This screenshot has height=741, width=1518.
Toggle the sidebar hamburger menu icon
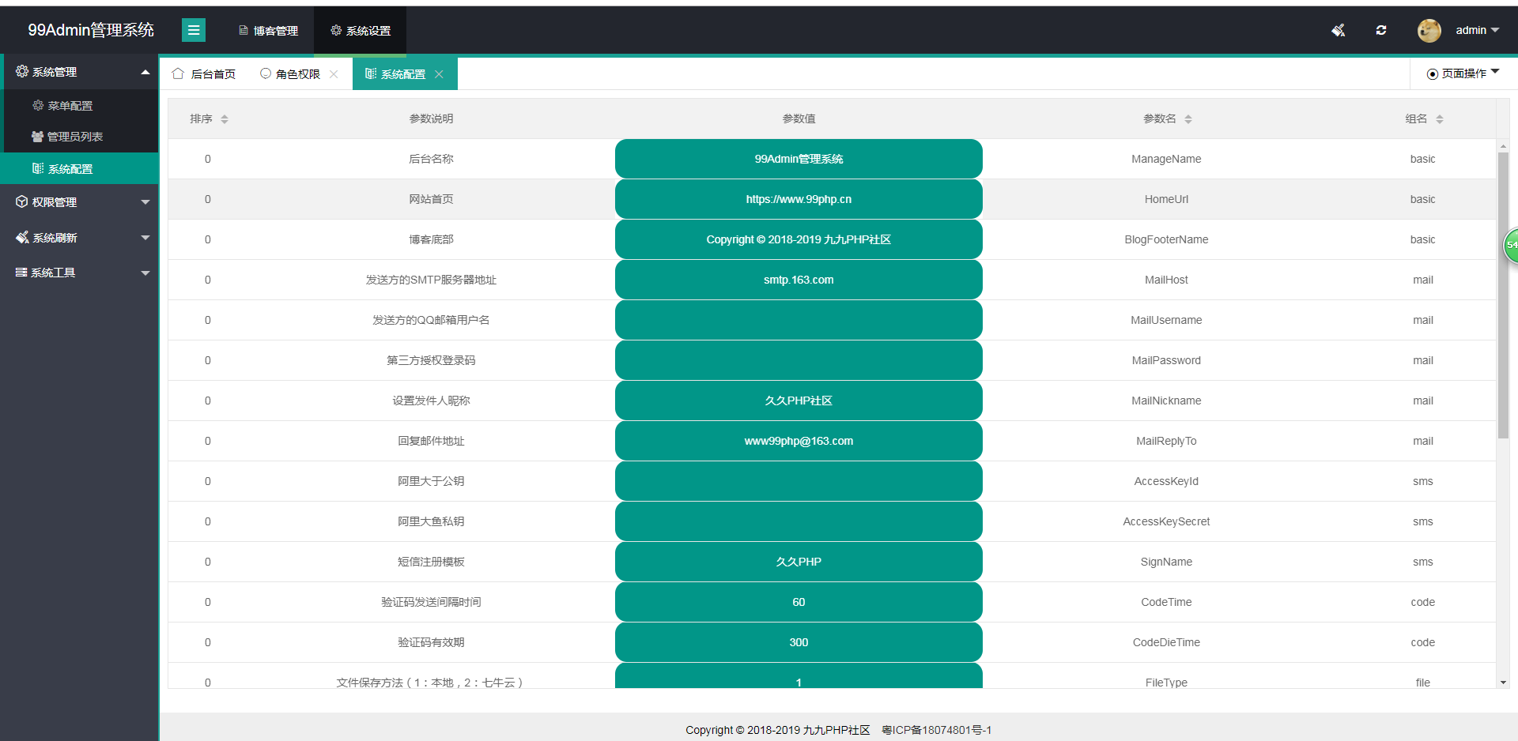pos(193,30)
